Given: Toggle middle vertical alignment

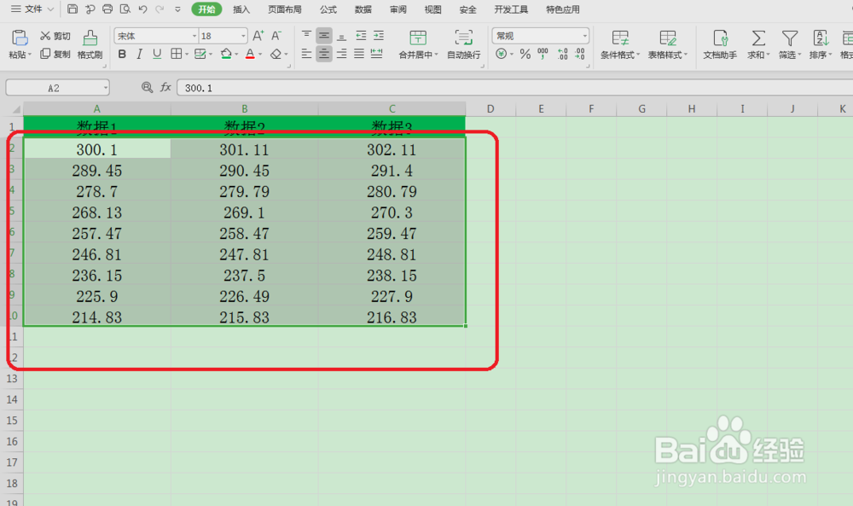Looking at the screenshot, I should (x=323, y=36).
